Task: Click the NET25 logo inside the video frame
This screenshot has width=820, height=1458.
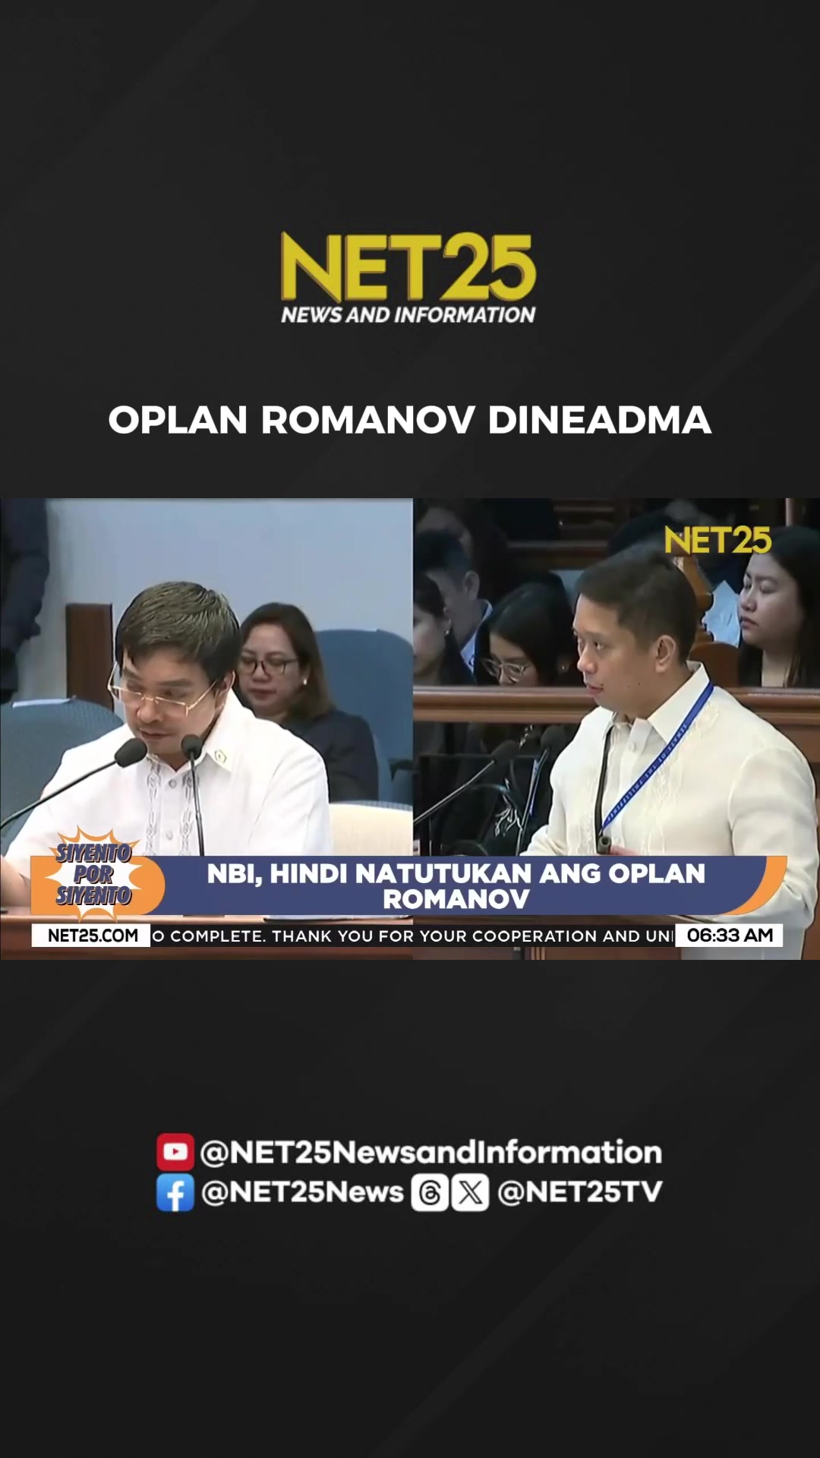Action: [x=717, y=541]
